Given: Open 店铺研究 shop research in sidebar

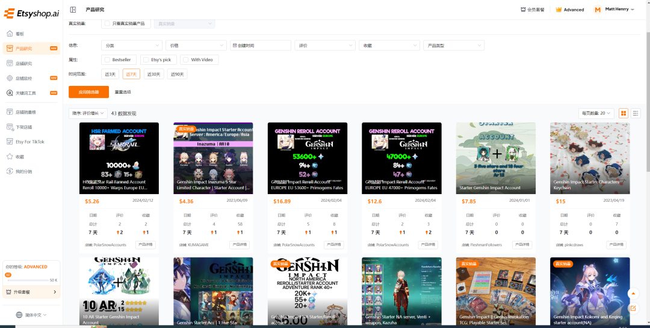Looking at the screenshot, I should coord(31,64).
